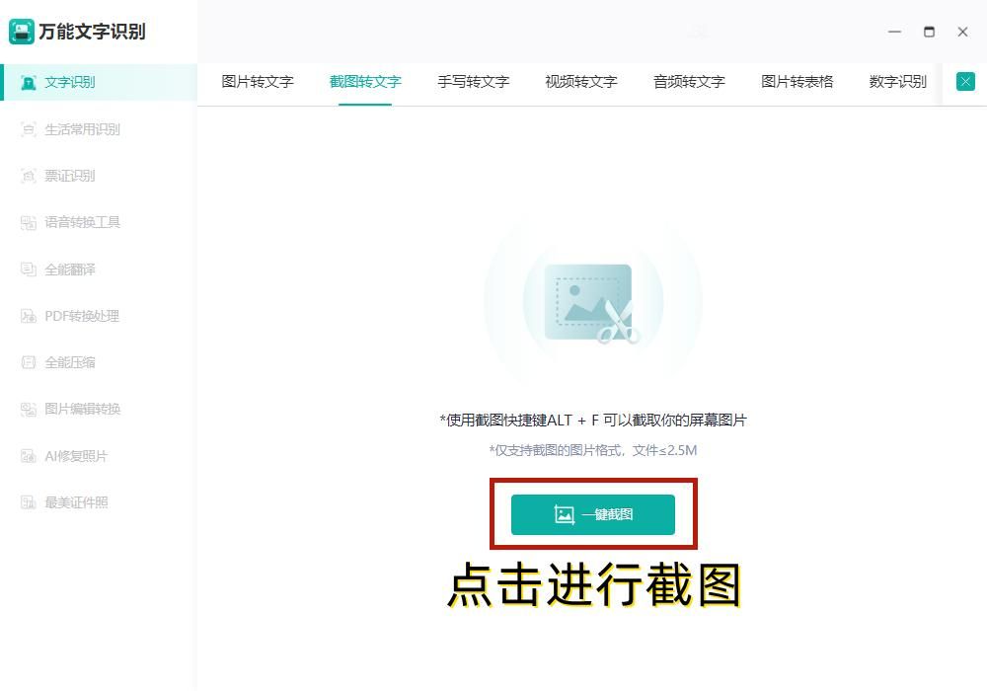Click the AI修复照片 sidebar icon
Viewport: 987px width, 691px height.
click(x=29, y=456)
